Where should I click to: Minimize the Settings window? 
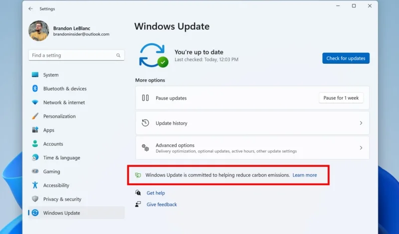(x=338, y=5)
